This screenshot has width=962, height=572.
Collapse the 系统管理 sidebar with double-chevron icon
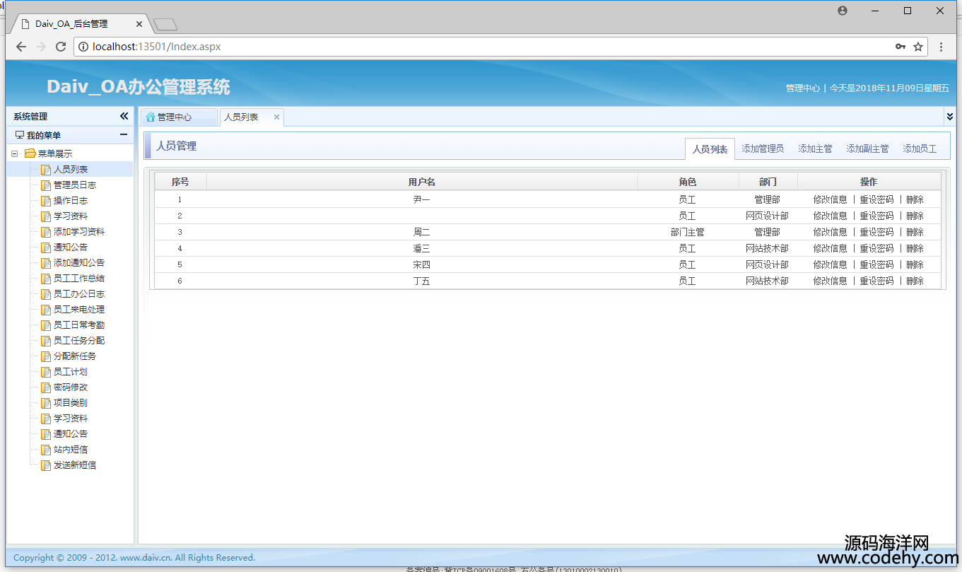(124, 117)
